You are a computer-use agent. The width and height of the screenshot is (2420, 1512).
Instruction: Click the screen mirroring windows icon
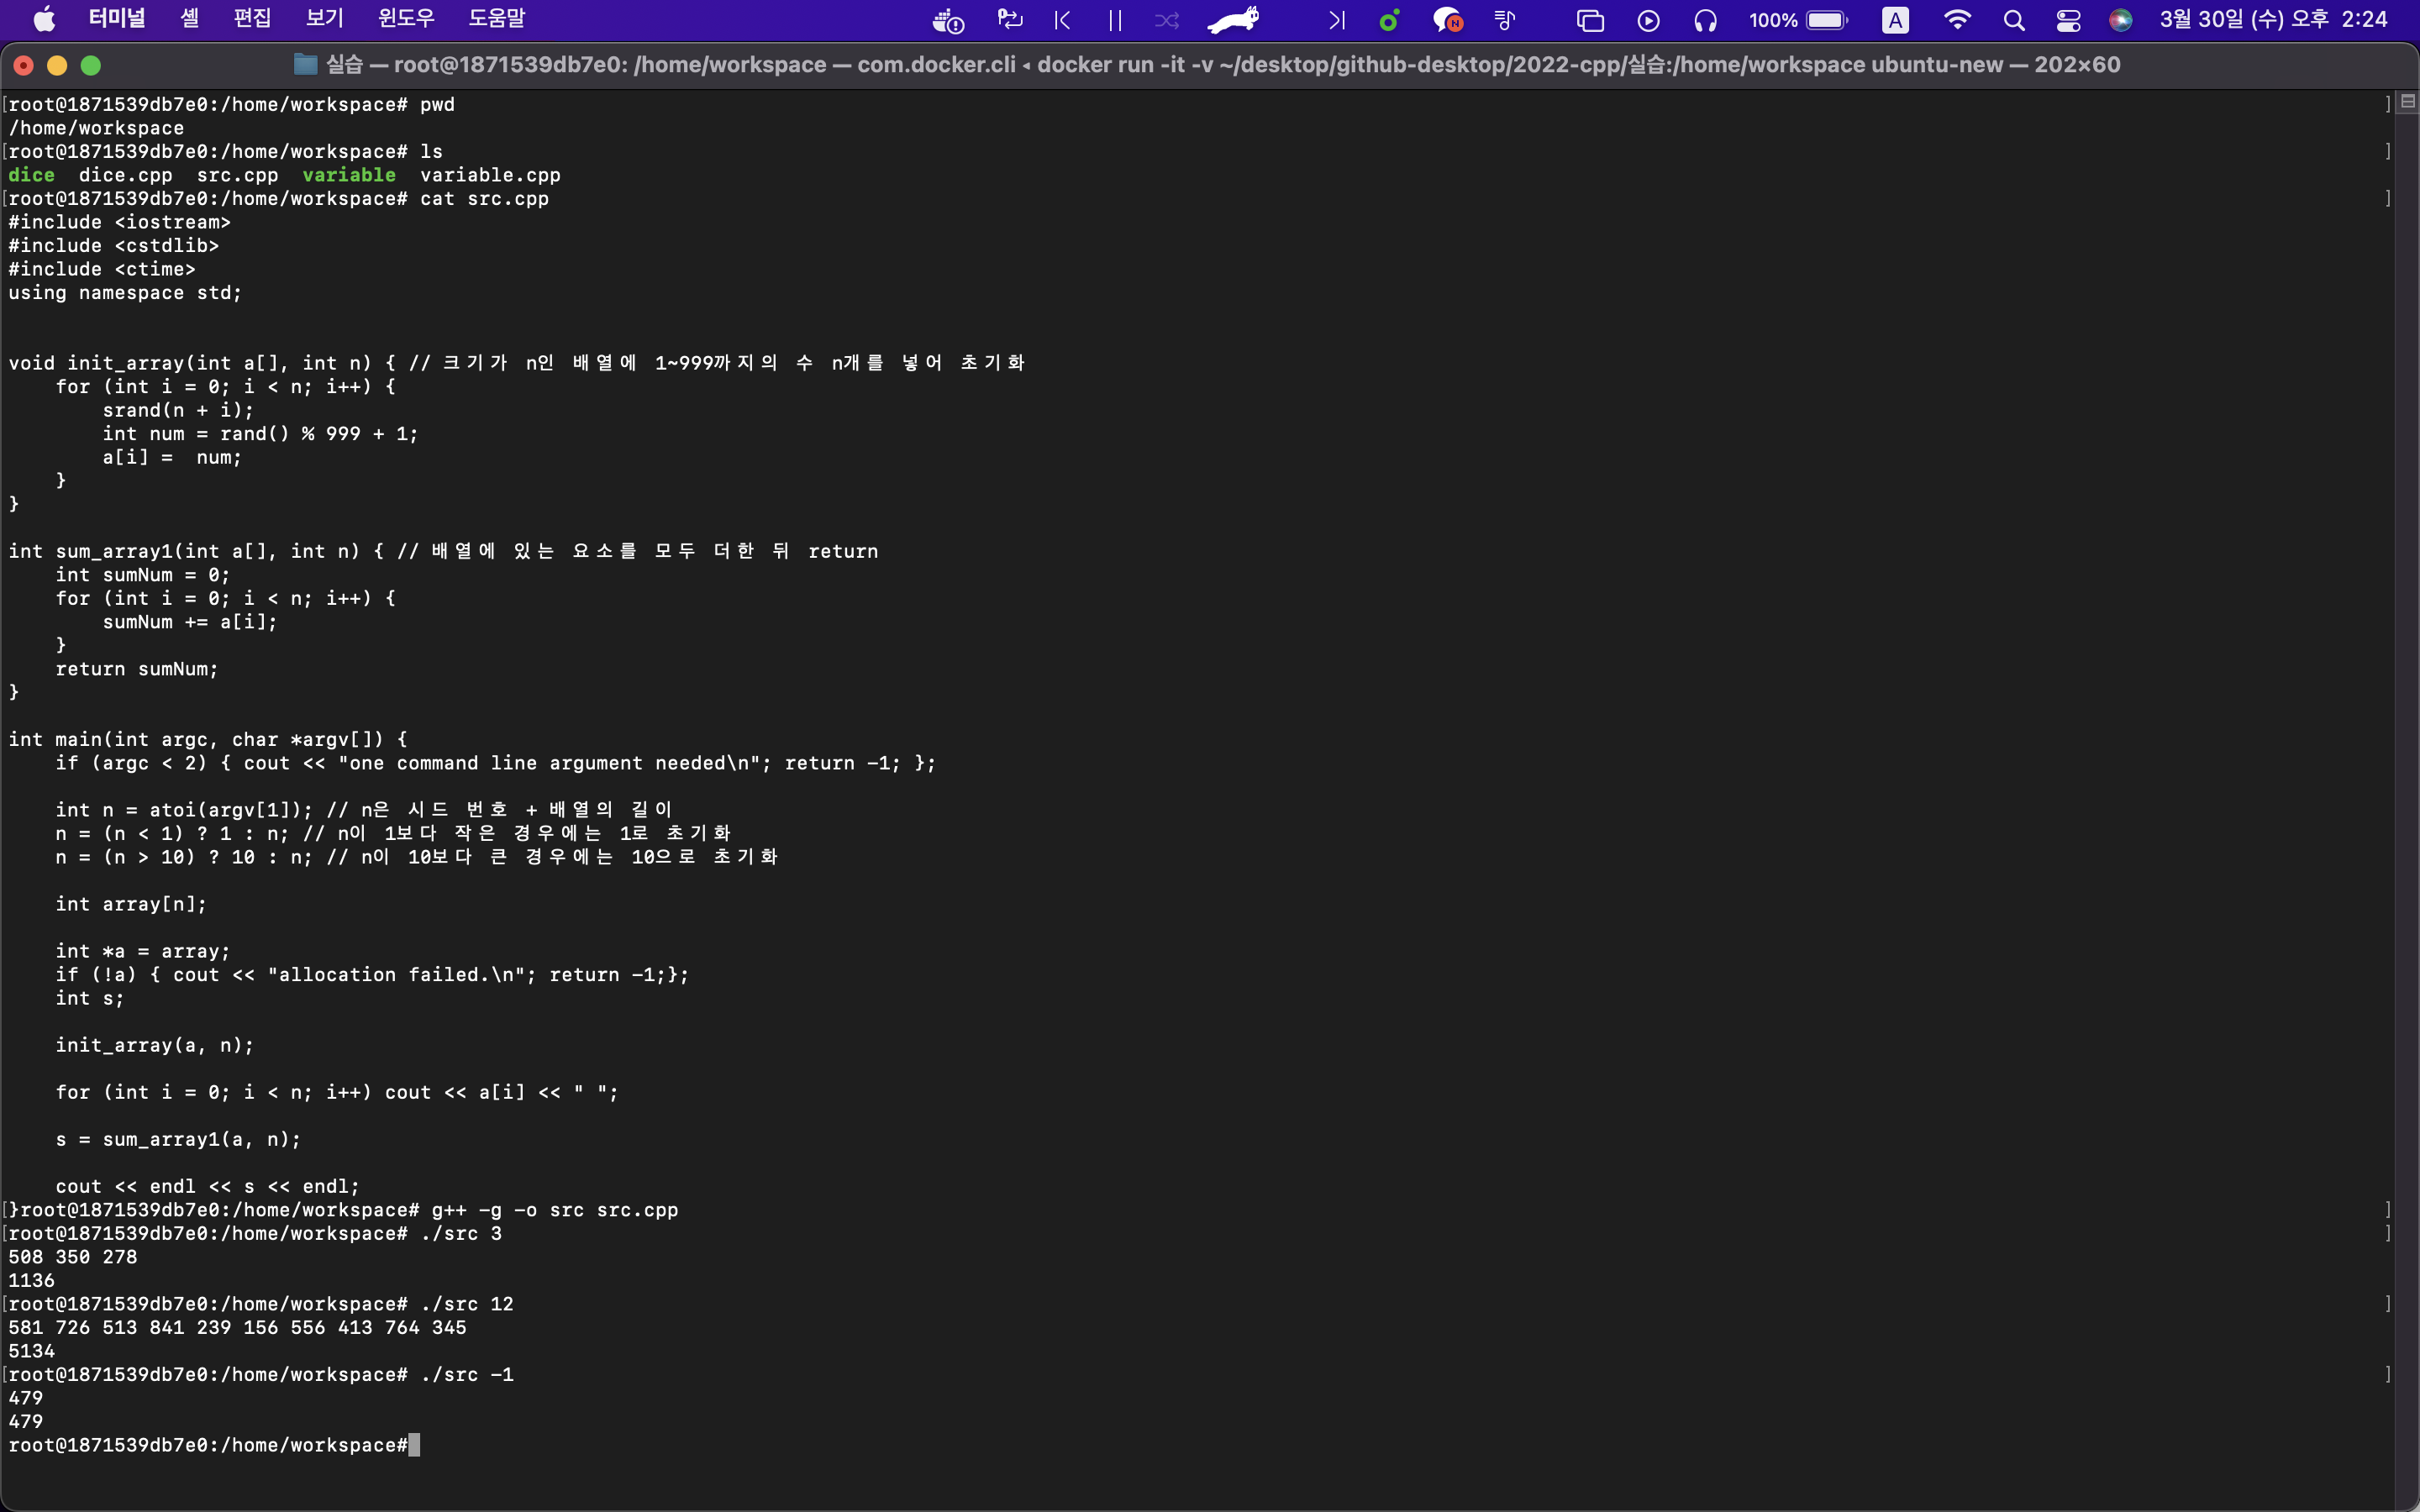coord(1589,20)
